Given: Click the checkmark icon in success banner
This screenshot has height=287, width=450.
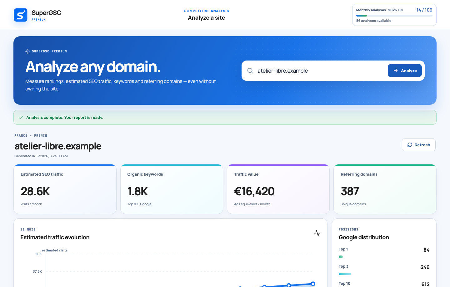Looking at the screenshot, I should [21, 118].
